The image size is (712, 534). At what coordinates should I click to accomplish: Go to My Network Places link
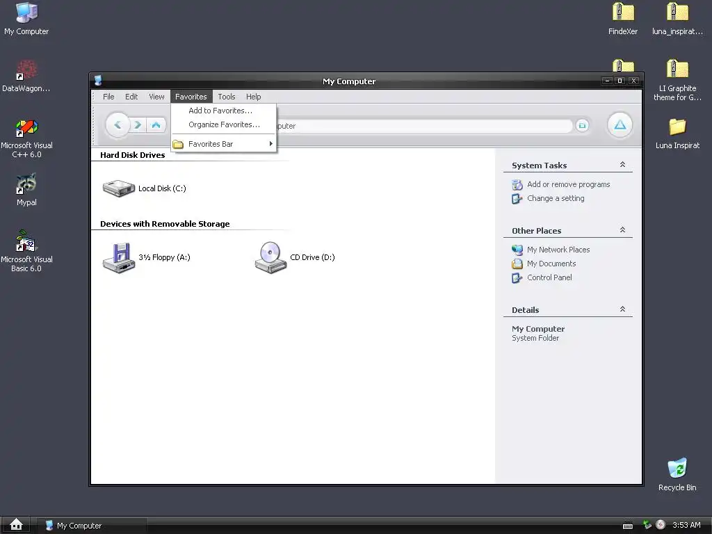pyautogui.click(x=558, y=250)
